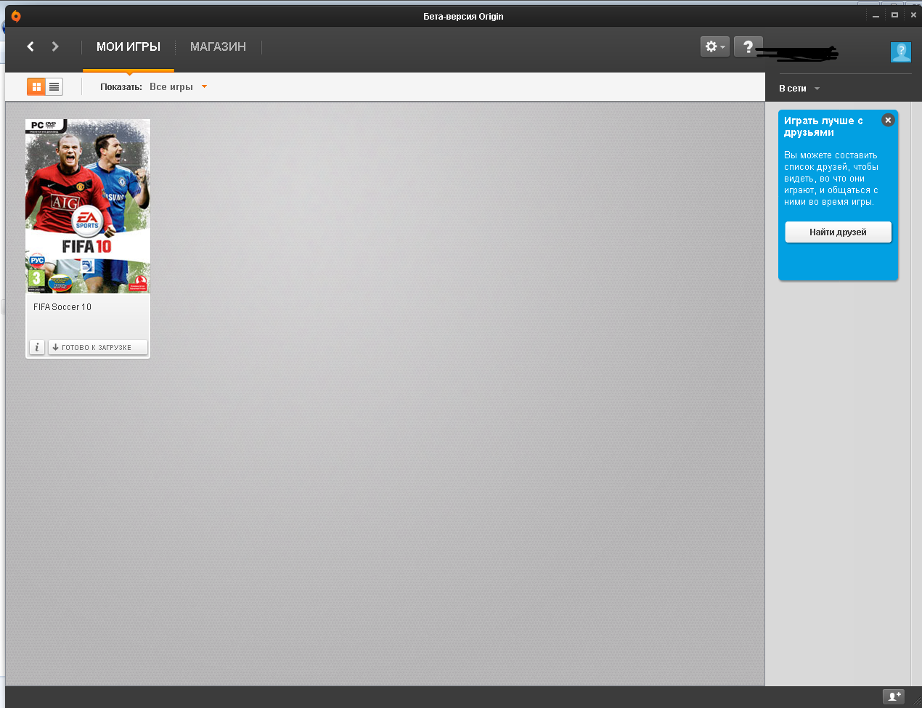Viewport: 922px width, 708px height.
Task: Minimize the Origin window
Action: click(x=876, y=15)
